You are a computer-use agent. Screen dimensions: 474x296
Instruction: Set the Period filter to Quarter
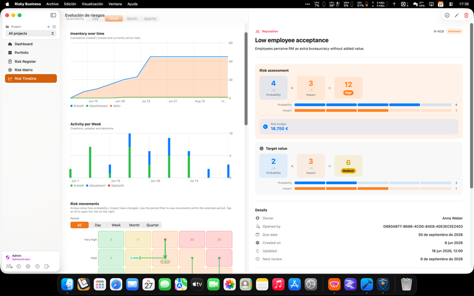152,225
